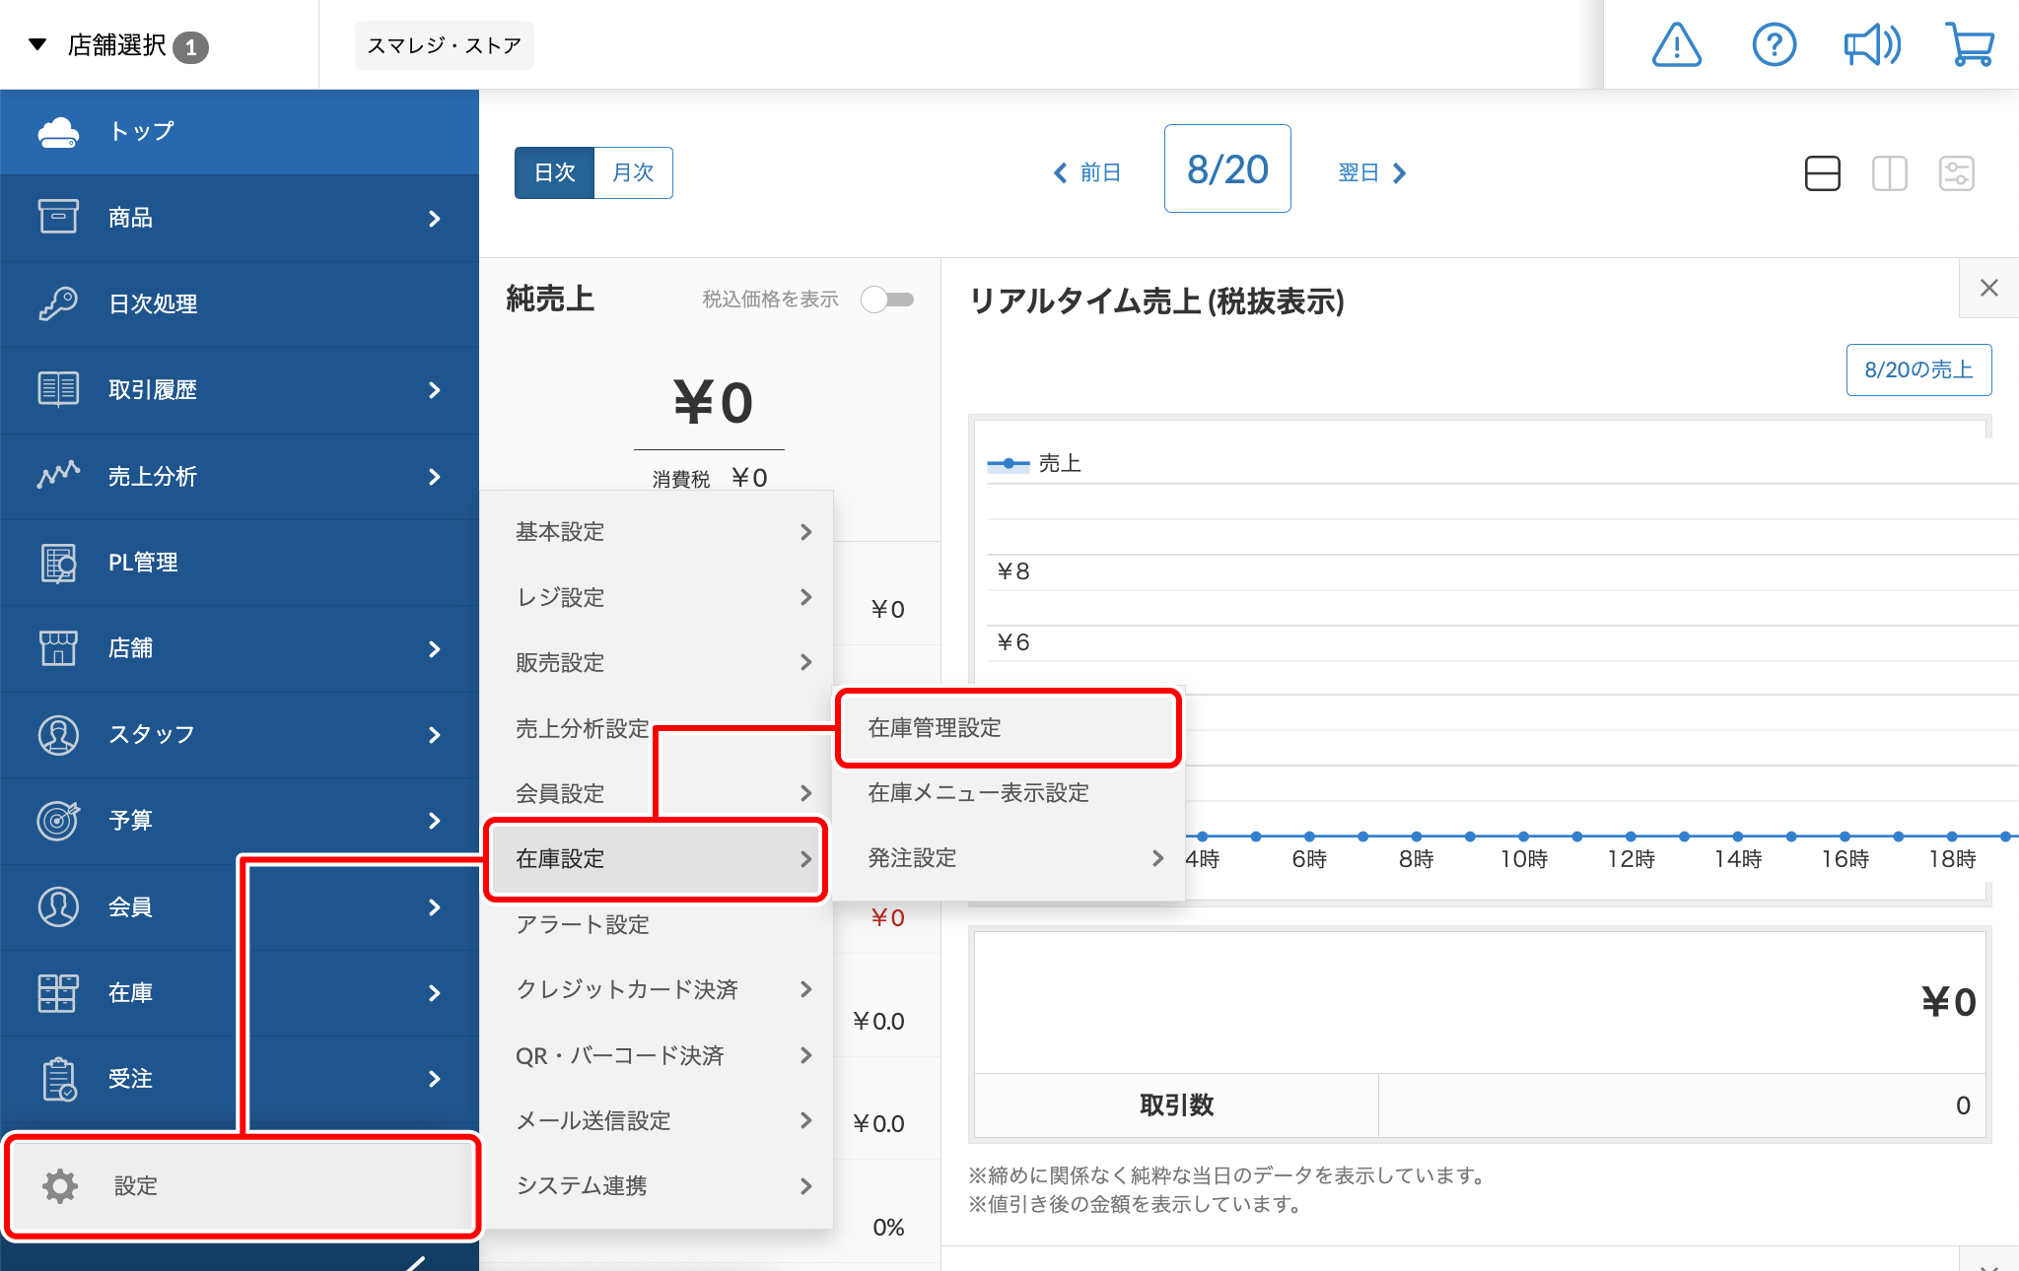This screenshot has height=1271, width=2019.
Task: Enable split view layout icon near date
Action: [x=1889, y=172]
